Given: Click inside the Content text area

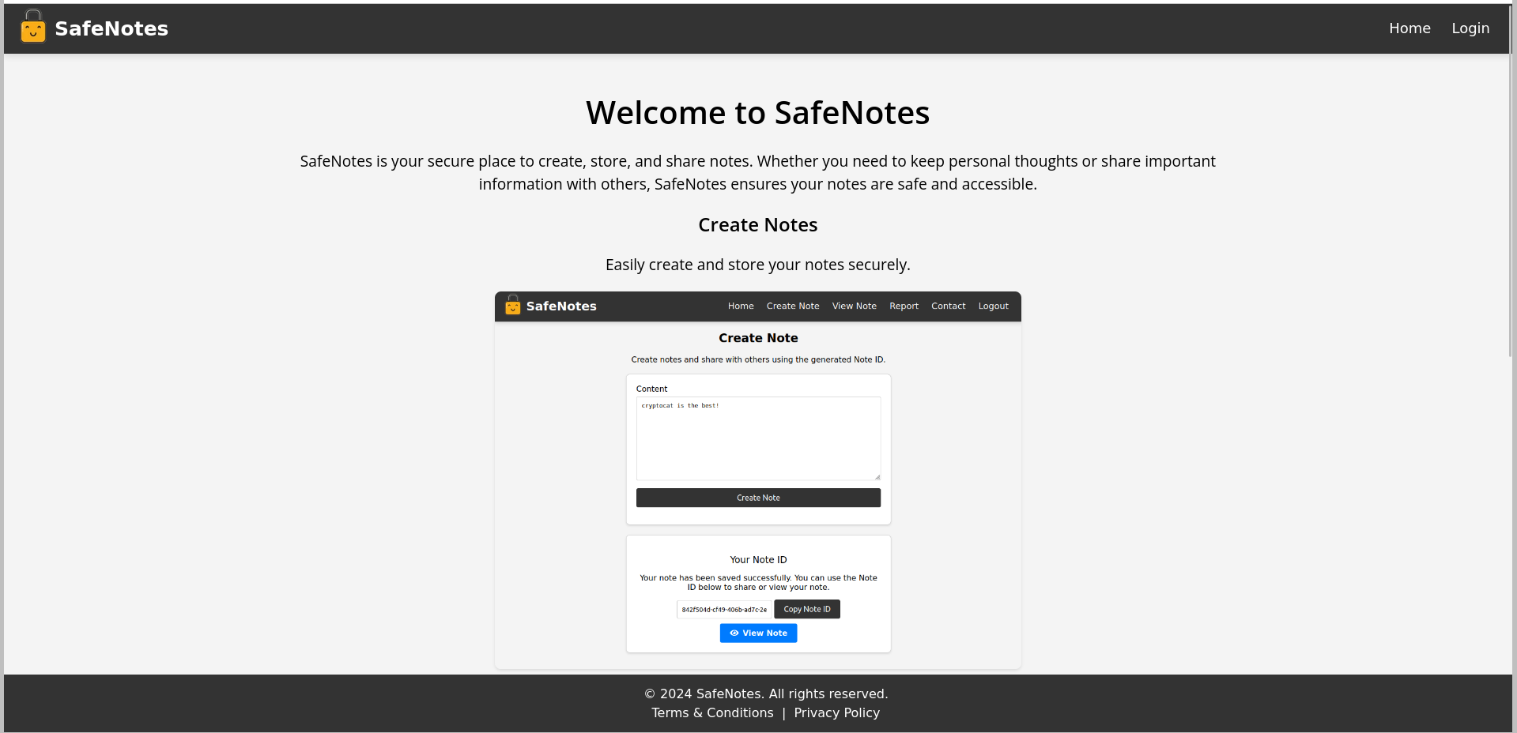Looking at the screenshot, I should pos(758,439).
